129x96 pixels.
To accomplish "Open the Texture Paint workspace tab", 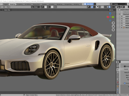I will tap(36, 4).
